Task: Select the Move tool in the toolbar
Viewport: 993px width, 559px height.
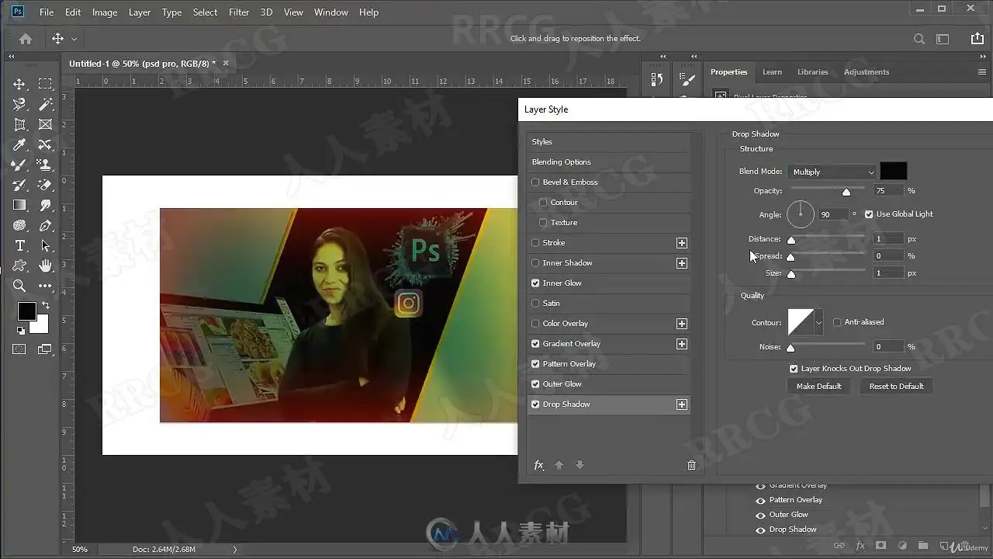Action: pyautogui.click(x=20, y=84)
